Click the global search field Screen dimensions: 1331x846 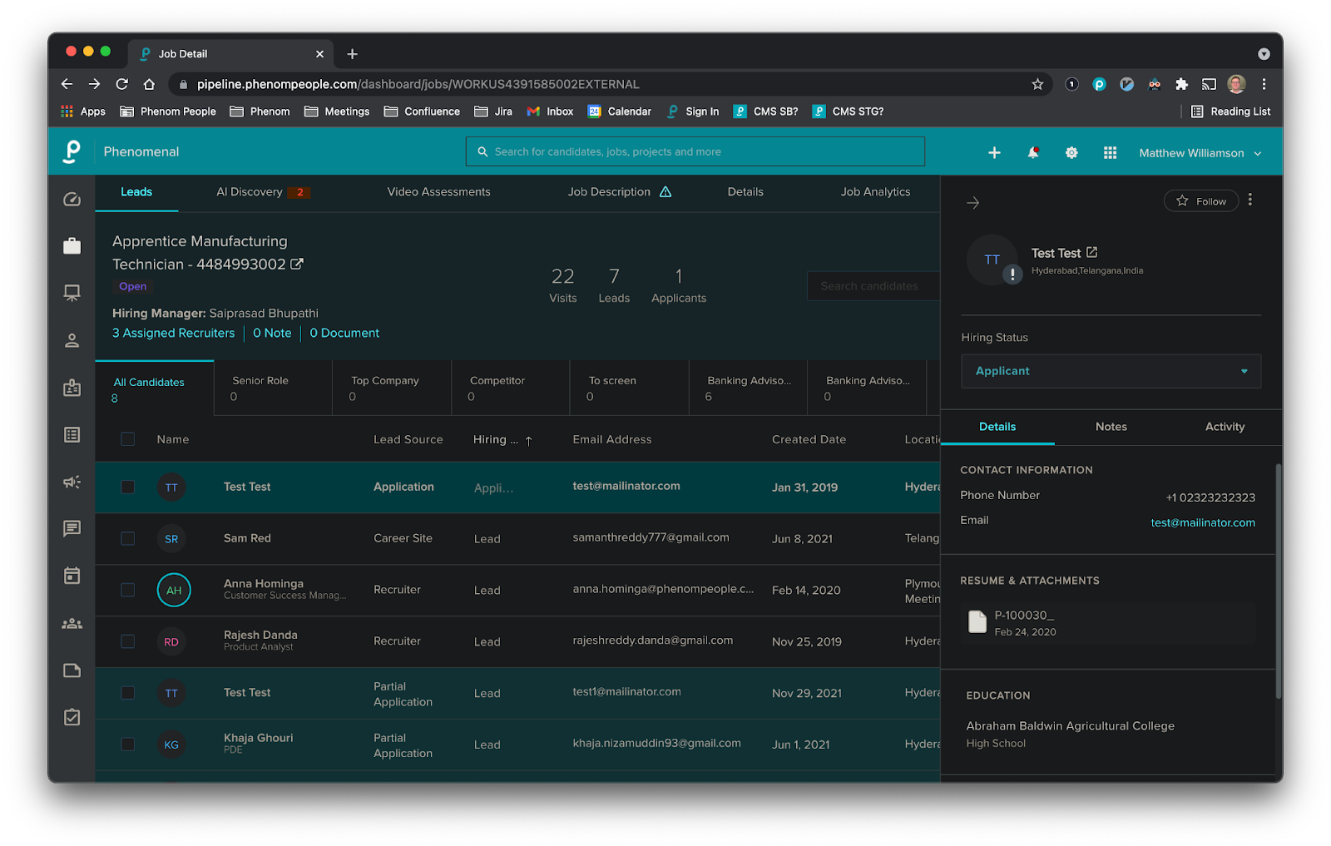pos(695,151)
